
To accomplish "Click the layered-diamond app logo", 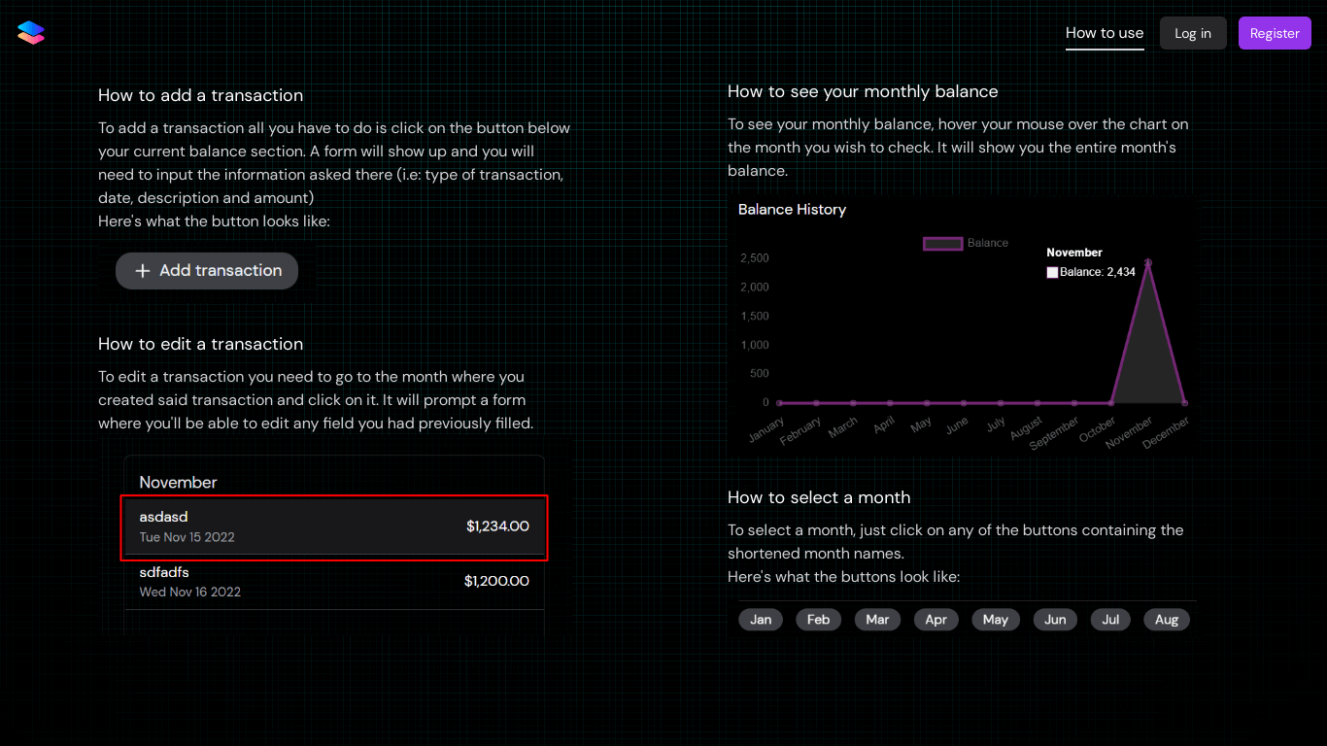I will coord(30,32).
